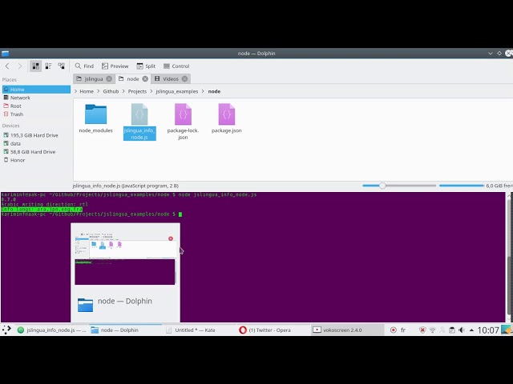The height and width of the screenshot is (384, 513).
Task: Switch to node — Dolphin taskbar entry
Action: pos(125,330)
